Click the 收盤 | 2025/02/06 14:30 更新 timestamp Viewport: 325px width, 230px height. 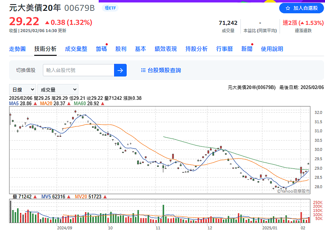pos(38,31)
